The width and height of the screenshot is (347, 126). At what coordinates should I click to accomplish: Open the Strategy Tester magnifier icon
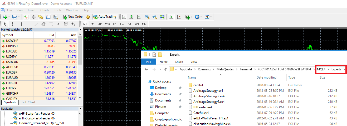[x=56, y=17]
